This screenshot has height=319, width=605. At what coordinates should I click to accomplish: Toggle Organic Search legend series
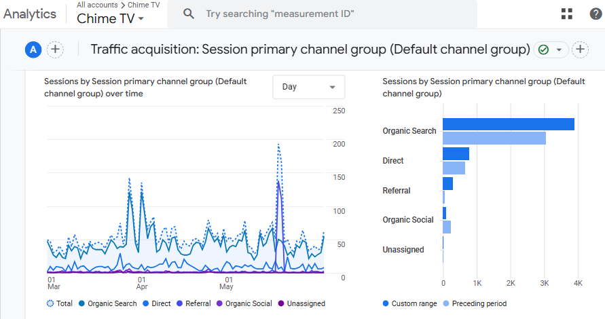(108, 303)
